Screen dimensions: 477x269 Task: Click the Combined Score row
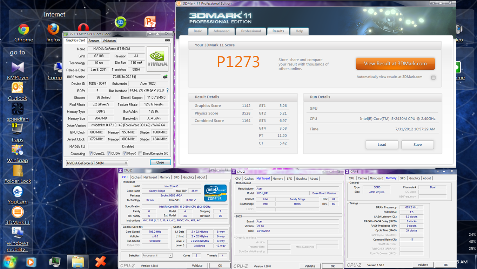click(222, 121)
